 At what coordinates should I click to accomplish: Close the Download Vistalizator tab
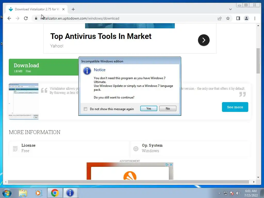[x=63, y=9]
